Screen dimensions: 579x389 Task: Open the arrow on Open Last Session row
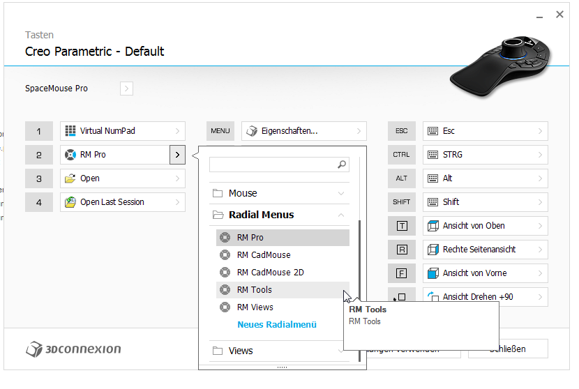coord(178,202)
